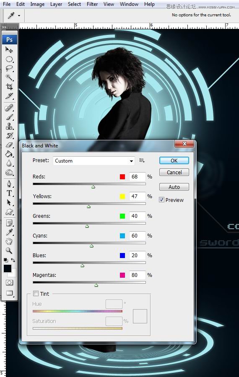
Task: Select the Pen tool
Action: (9, 184)
